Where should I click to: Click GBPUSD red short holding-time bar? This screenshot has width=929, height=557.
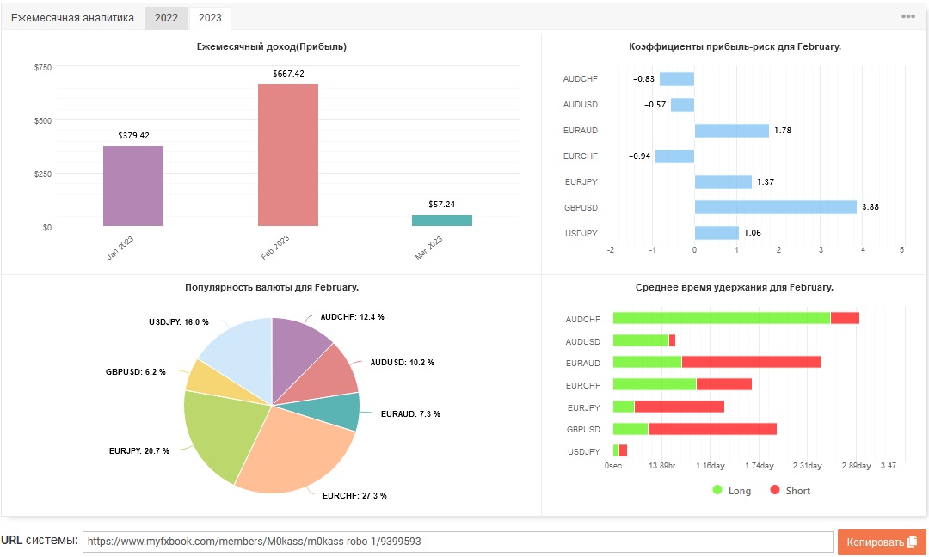712,429
